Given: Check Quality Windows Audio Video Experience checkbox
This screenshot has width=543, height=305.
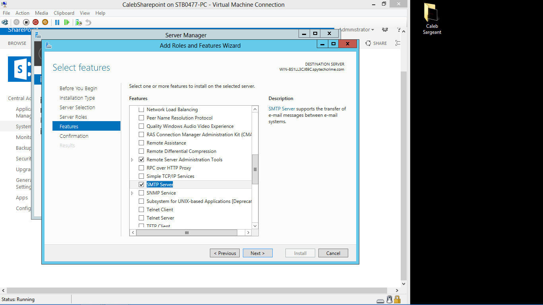Looking at the screenshot, I should [x=141, y=126].
